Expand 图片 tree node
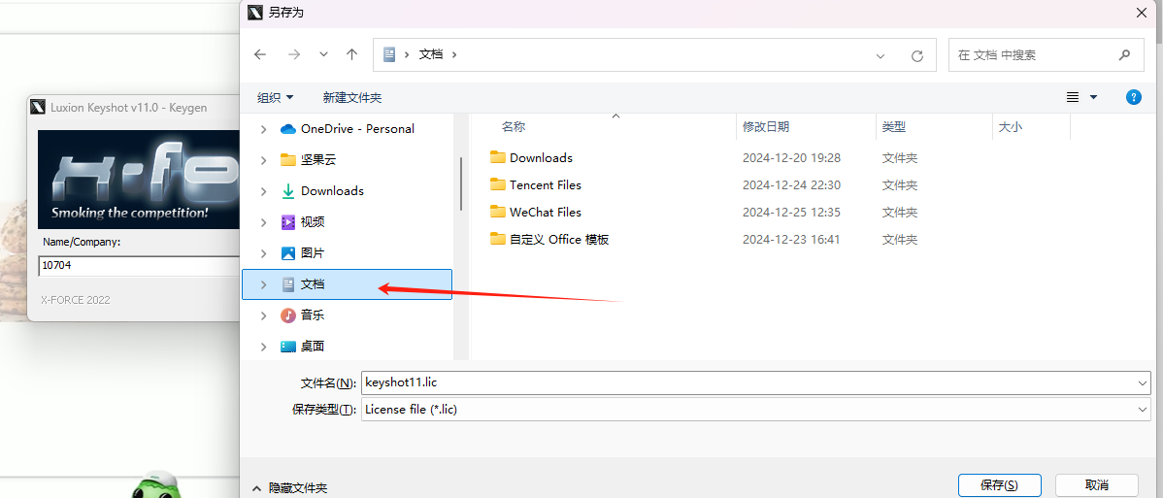This screenshot has height=498, width=1163. point(263,253)
